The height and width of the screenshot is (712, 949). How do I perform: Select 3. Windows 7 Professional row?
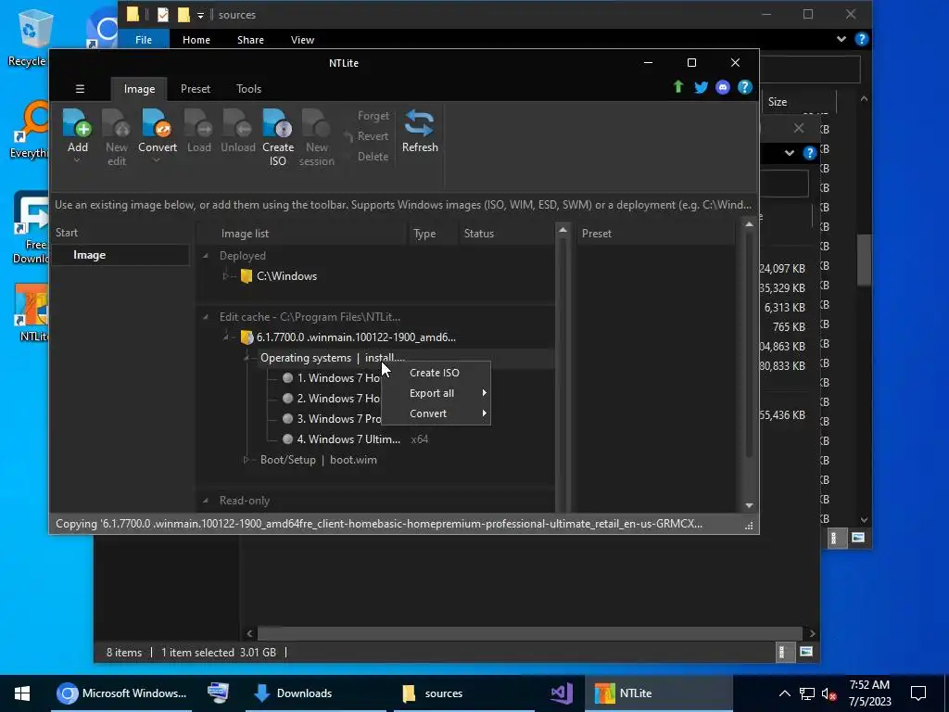[x=333, y=418]
